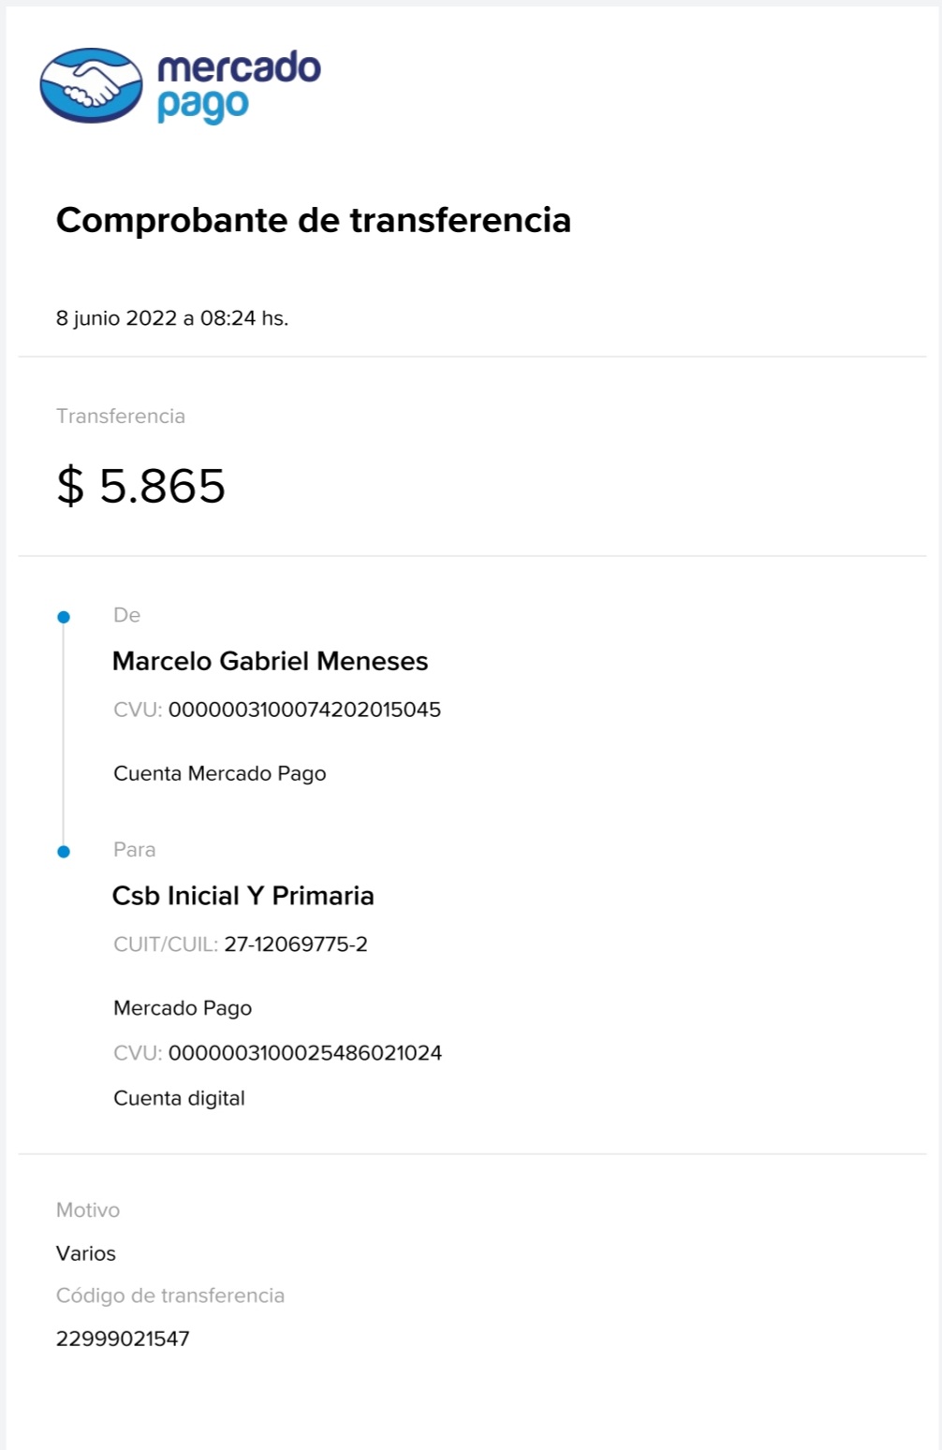This screenshot has height=1450, width=942.
Task: Click sender name Marcelo Gabriel Meneses
Action: click(270, 662)
